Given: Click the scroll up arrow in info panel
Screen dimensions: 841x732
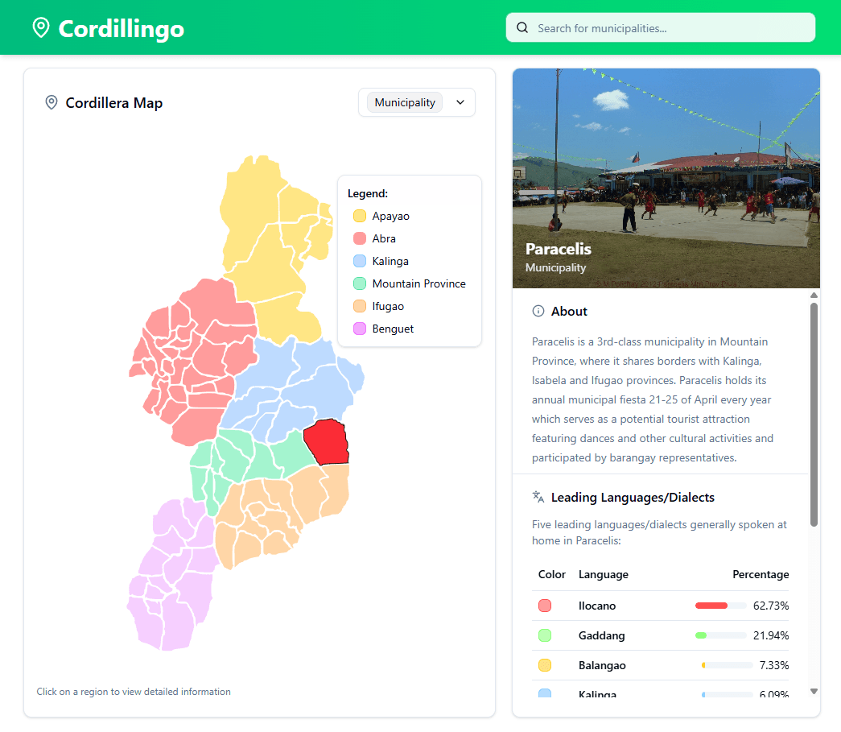Looking at the screenshot, I should point(814,296).
